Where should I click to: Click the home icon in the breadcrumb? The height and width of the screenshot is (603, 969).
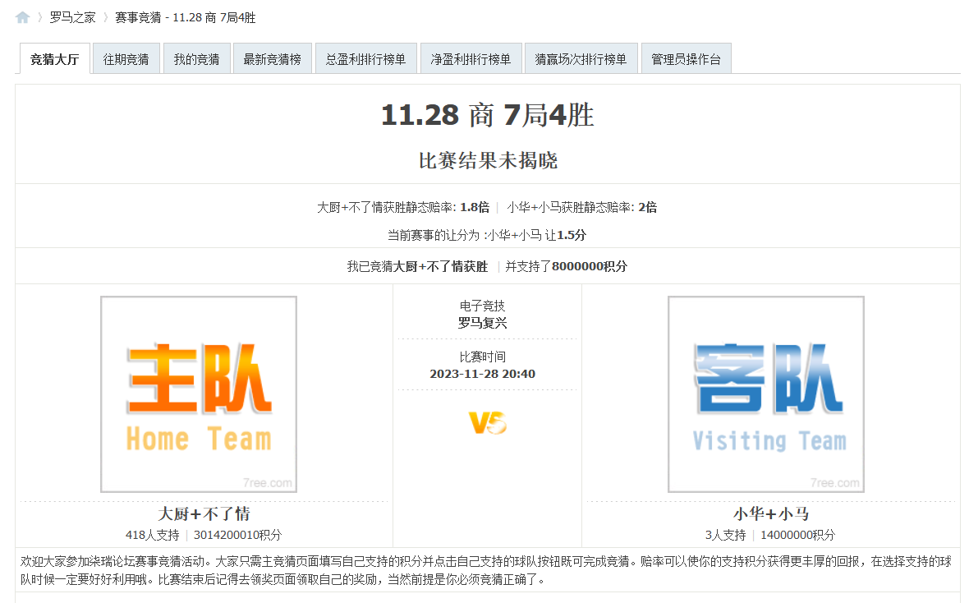tap(21, 16)
